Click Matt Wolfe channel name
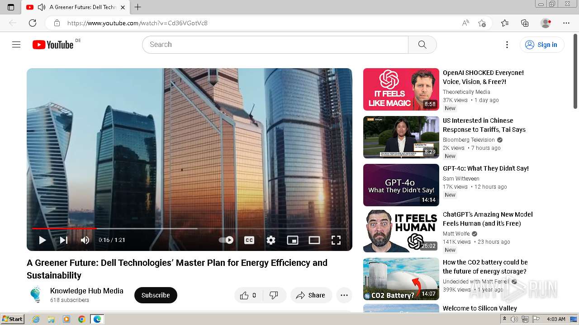Screen dimensions: 579x325 coord(456,234)
